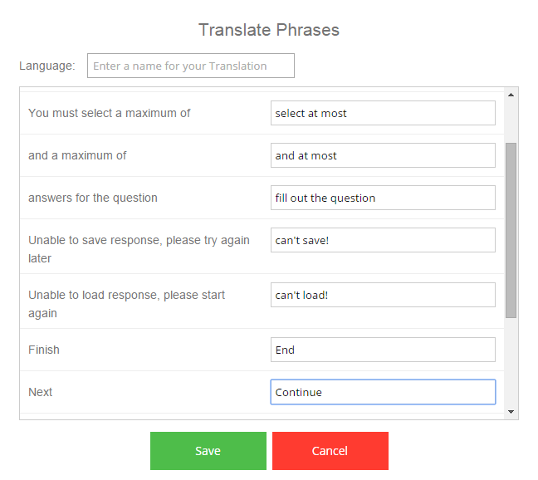
Task: Click the 'Unable to load response' phrase label
Action: pos(126,304)
